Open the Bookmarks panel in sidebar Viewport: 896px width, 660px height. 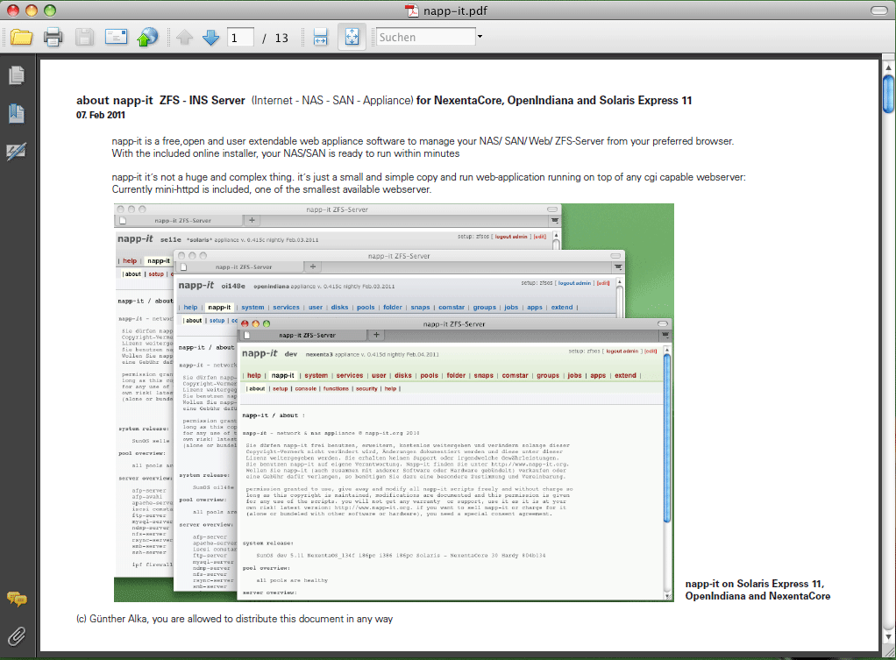point(16,113)
